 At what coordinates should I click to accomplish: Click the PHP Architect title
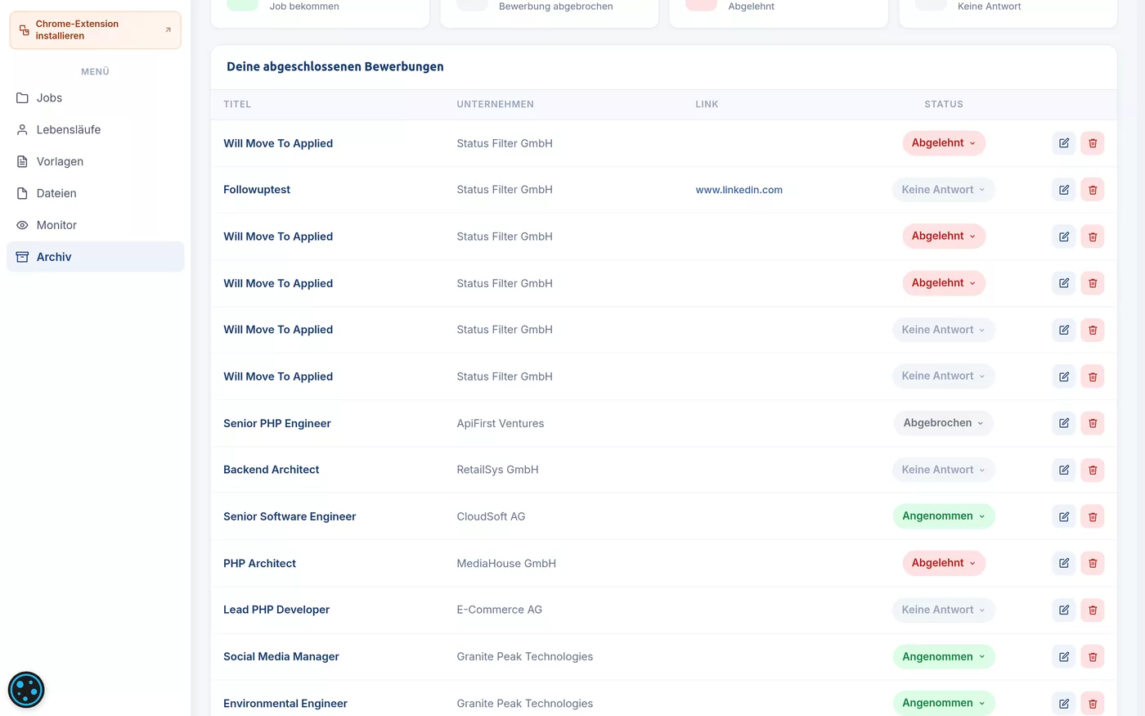pos(259,563)
